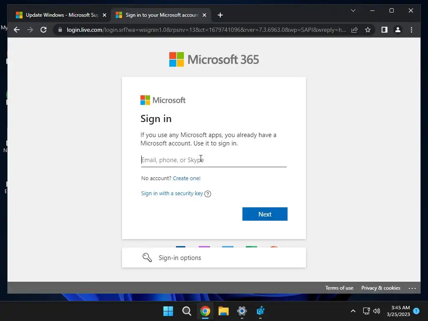Image resolution: width=428 pixels, height=321 pixels.
Task: Bookmark this page with the star
Action: pyautogui.click(x=368, y=30)
